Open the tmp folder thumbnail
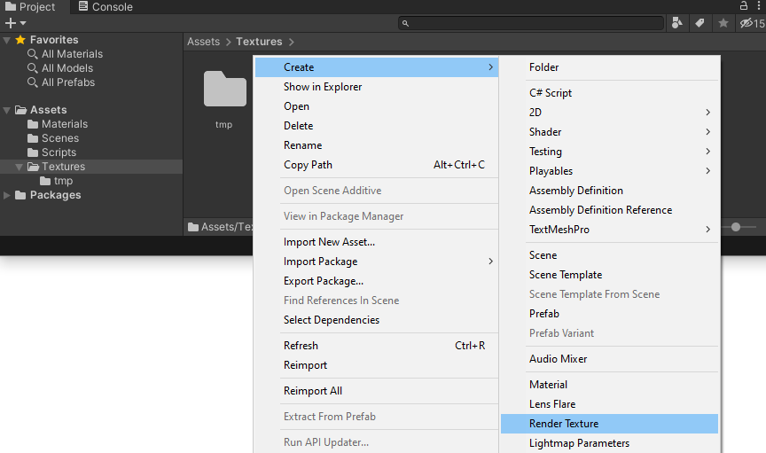The image size is (766, 453). click(x=224, y=90)
